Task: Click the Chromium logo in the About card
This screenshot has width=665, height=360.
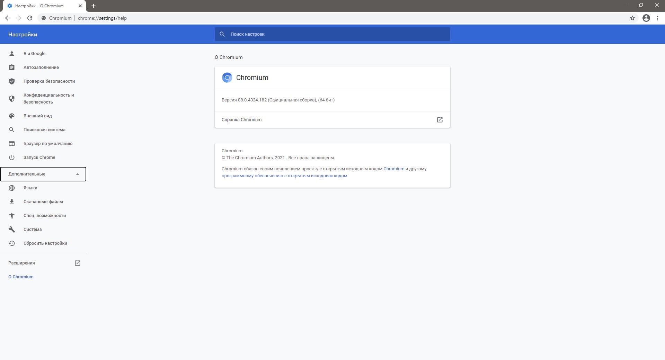Action: pos(227,78)
